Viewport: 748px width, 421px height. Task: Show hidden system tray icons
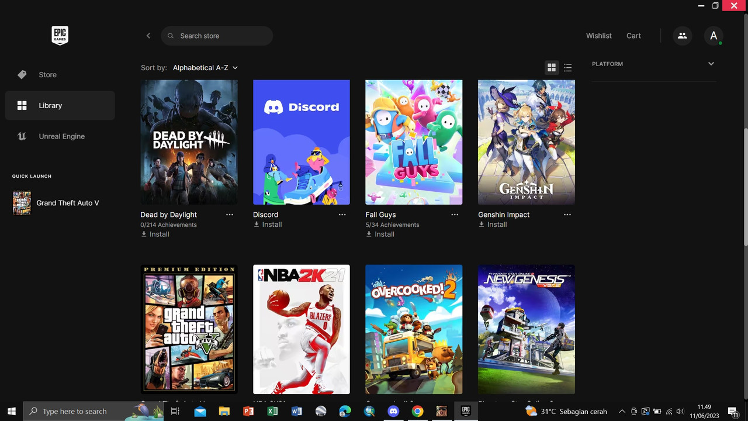[622, 411]
